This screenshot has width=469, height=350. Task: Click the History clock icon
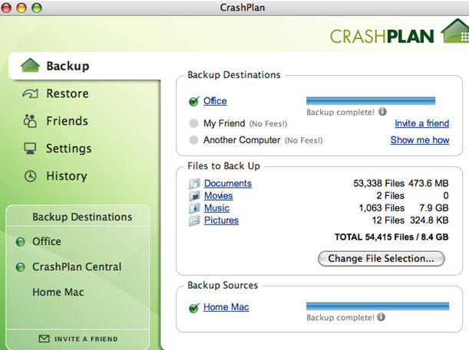point(30,176)
